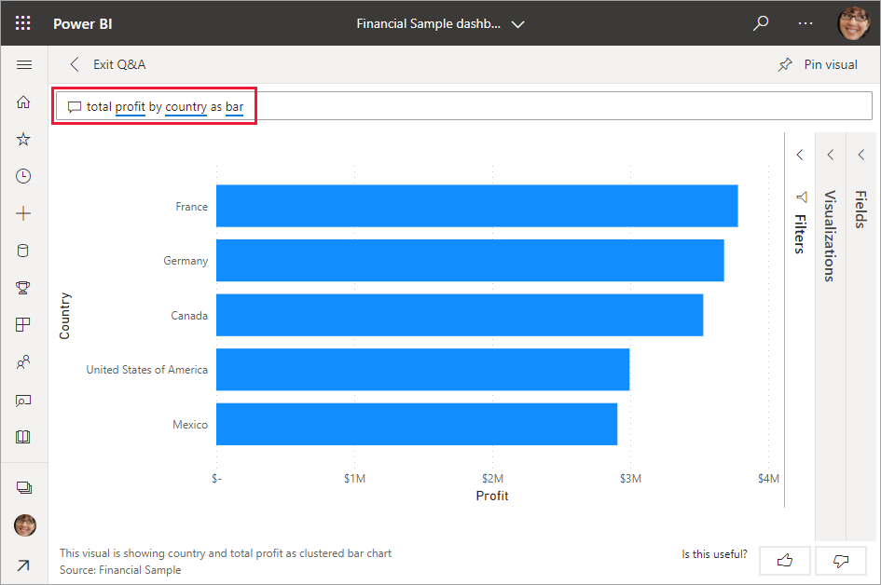Click Exit Q&A
Image resolution: width=881 pixels, height=585 pixels.
tap(108, 64)
